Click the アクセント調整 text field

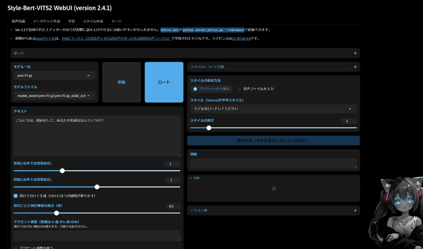click(97, 236)
